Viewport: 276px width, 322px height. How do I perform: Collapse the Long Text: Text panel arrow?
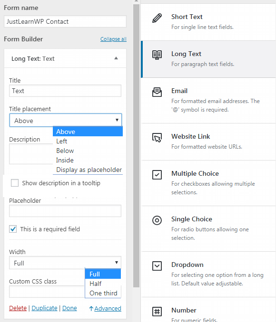116,58
